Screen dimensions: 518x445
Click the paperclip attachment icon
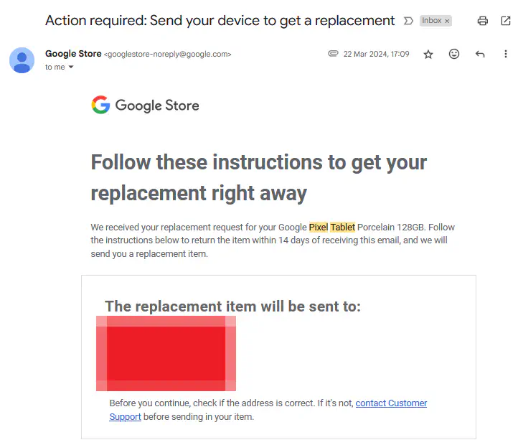(x=333, y=54)
